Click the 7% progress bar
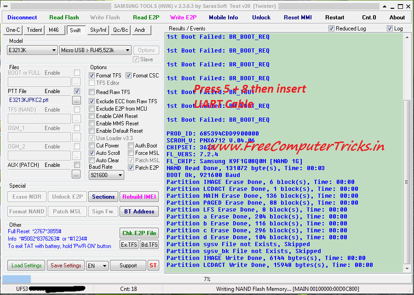414x295 pixels. coord(207,279)
